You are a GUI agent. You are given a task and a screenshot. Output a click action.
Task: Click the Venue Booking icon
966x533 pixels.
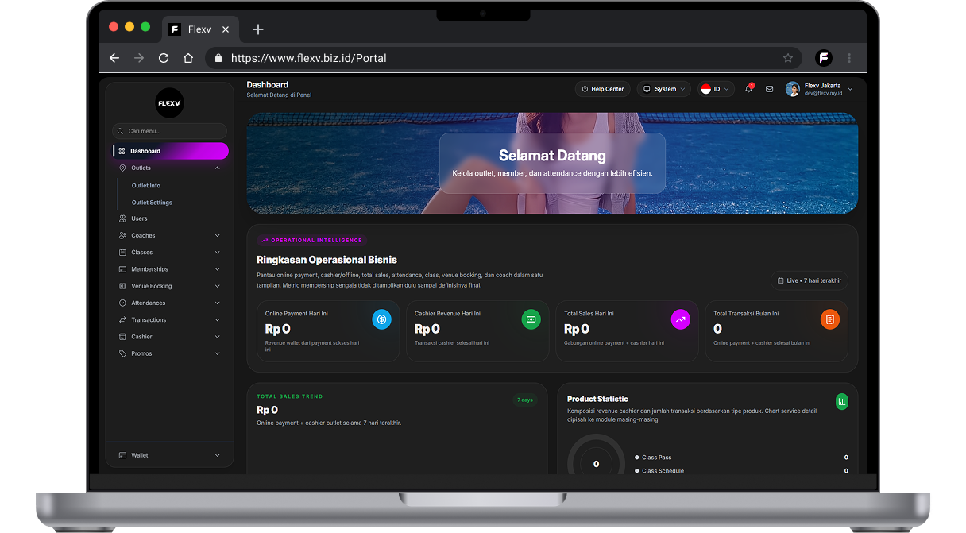tap(122, 286)
